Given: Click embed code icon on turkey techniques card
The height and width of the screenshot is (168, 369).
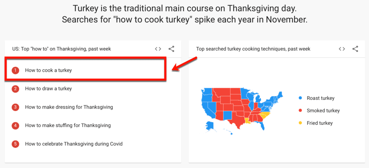Looking at the screenshot, I should point(342,49).
